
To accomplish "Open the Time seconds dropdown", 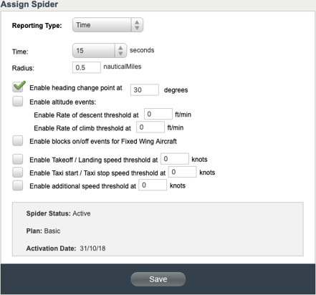I will coord(100,50).
